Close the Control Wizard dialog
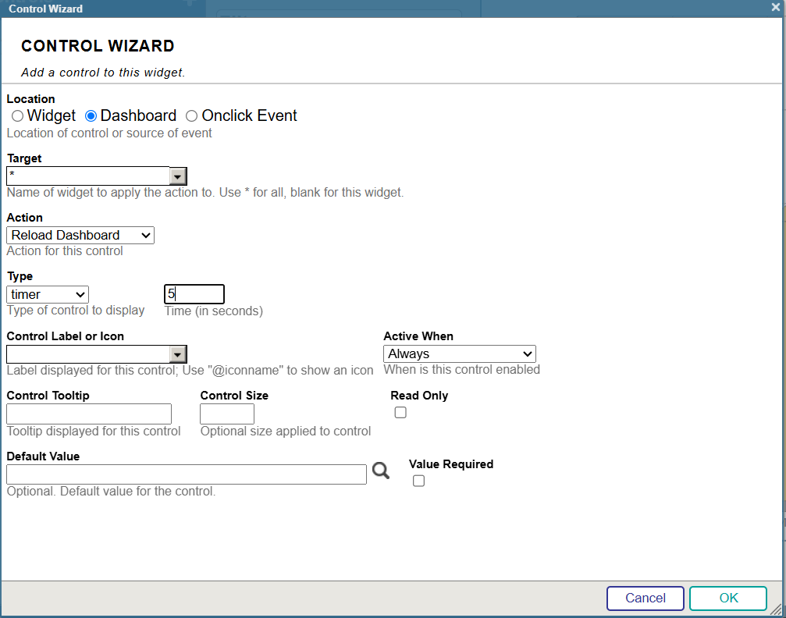Screen dimensions: 786x618 775,8
